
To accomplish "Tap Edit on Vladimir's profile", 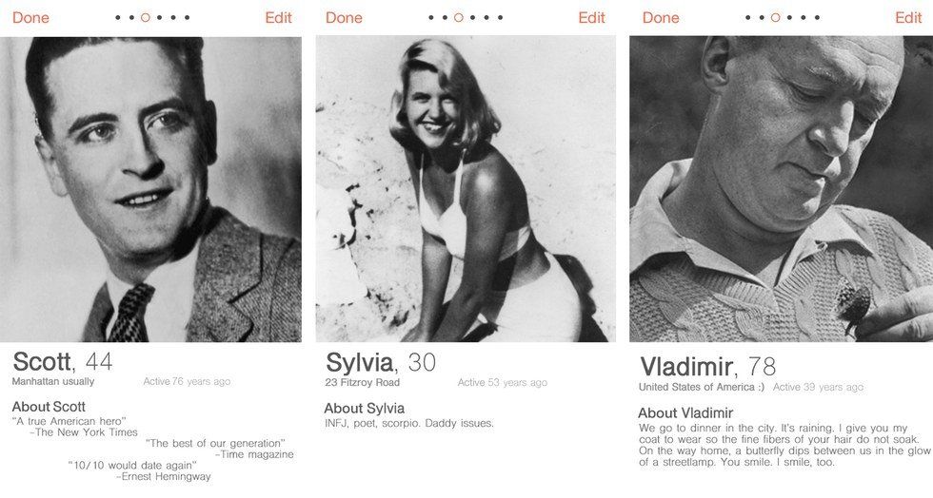I will coord(908,18).
